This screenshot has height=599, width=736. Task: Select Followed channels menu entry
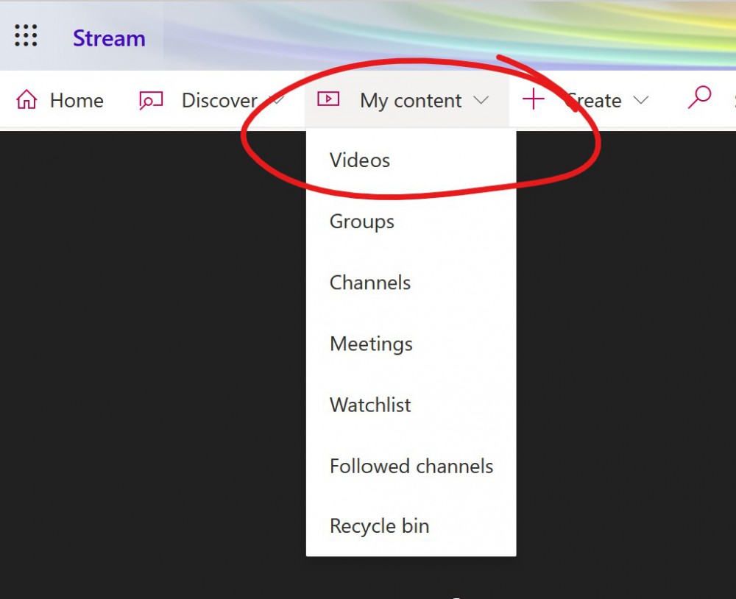point(411,466)
